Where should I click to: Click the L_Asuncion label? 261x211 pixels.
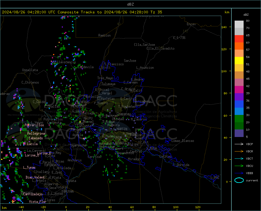tap(145, 68)
